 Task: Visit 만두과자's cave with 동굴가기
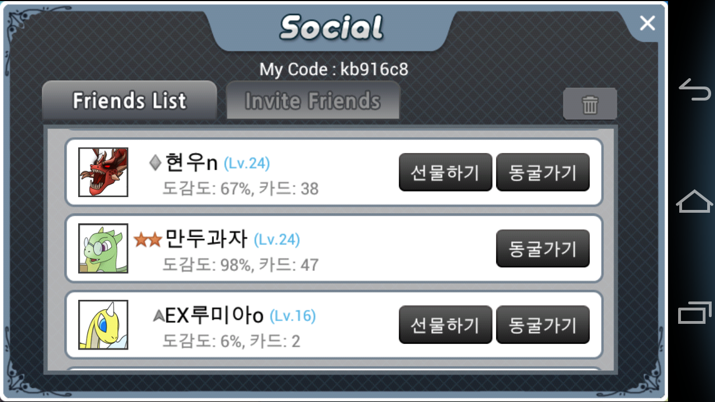point(542,248)
